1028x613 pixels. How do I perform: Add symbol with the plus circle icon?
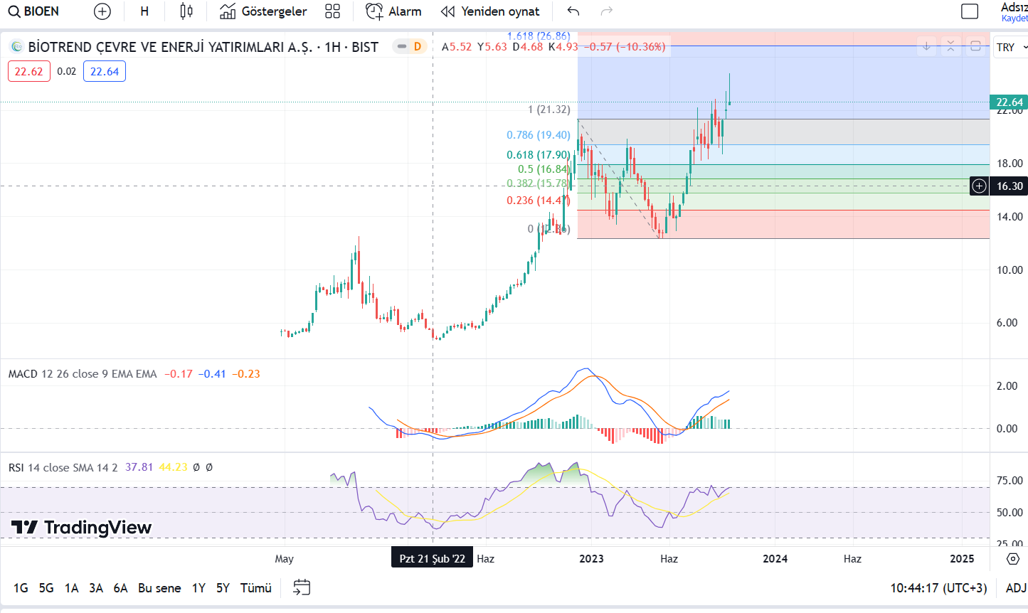(x=102, y=11)
